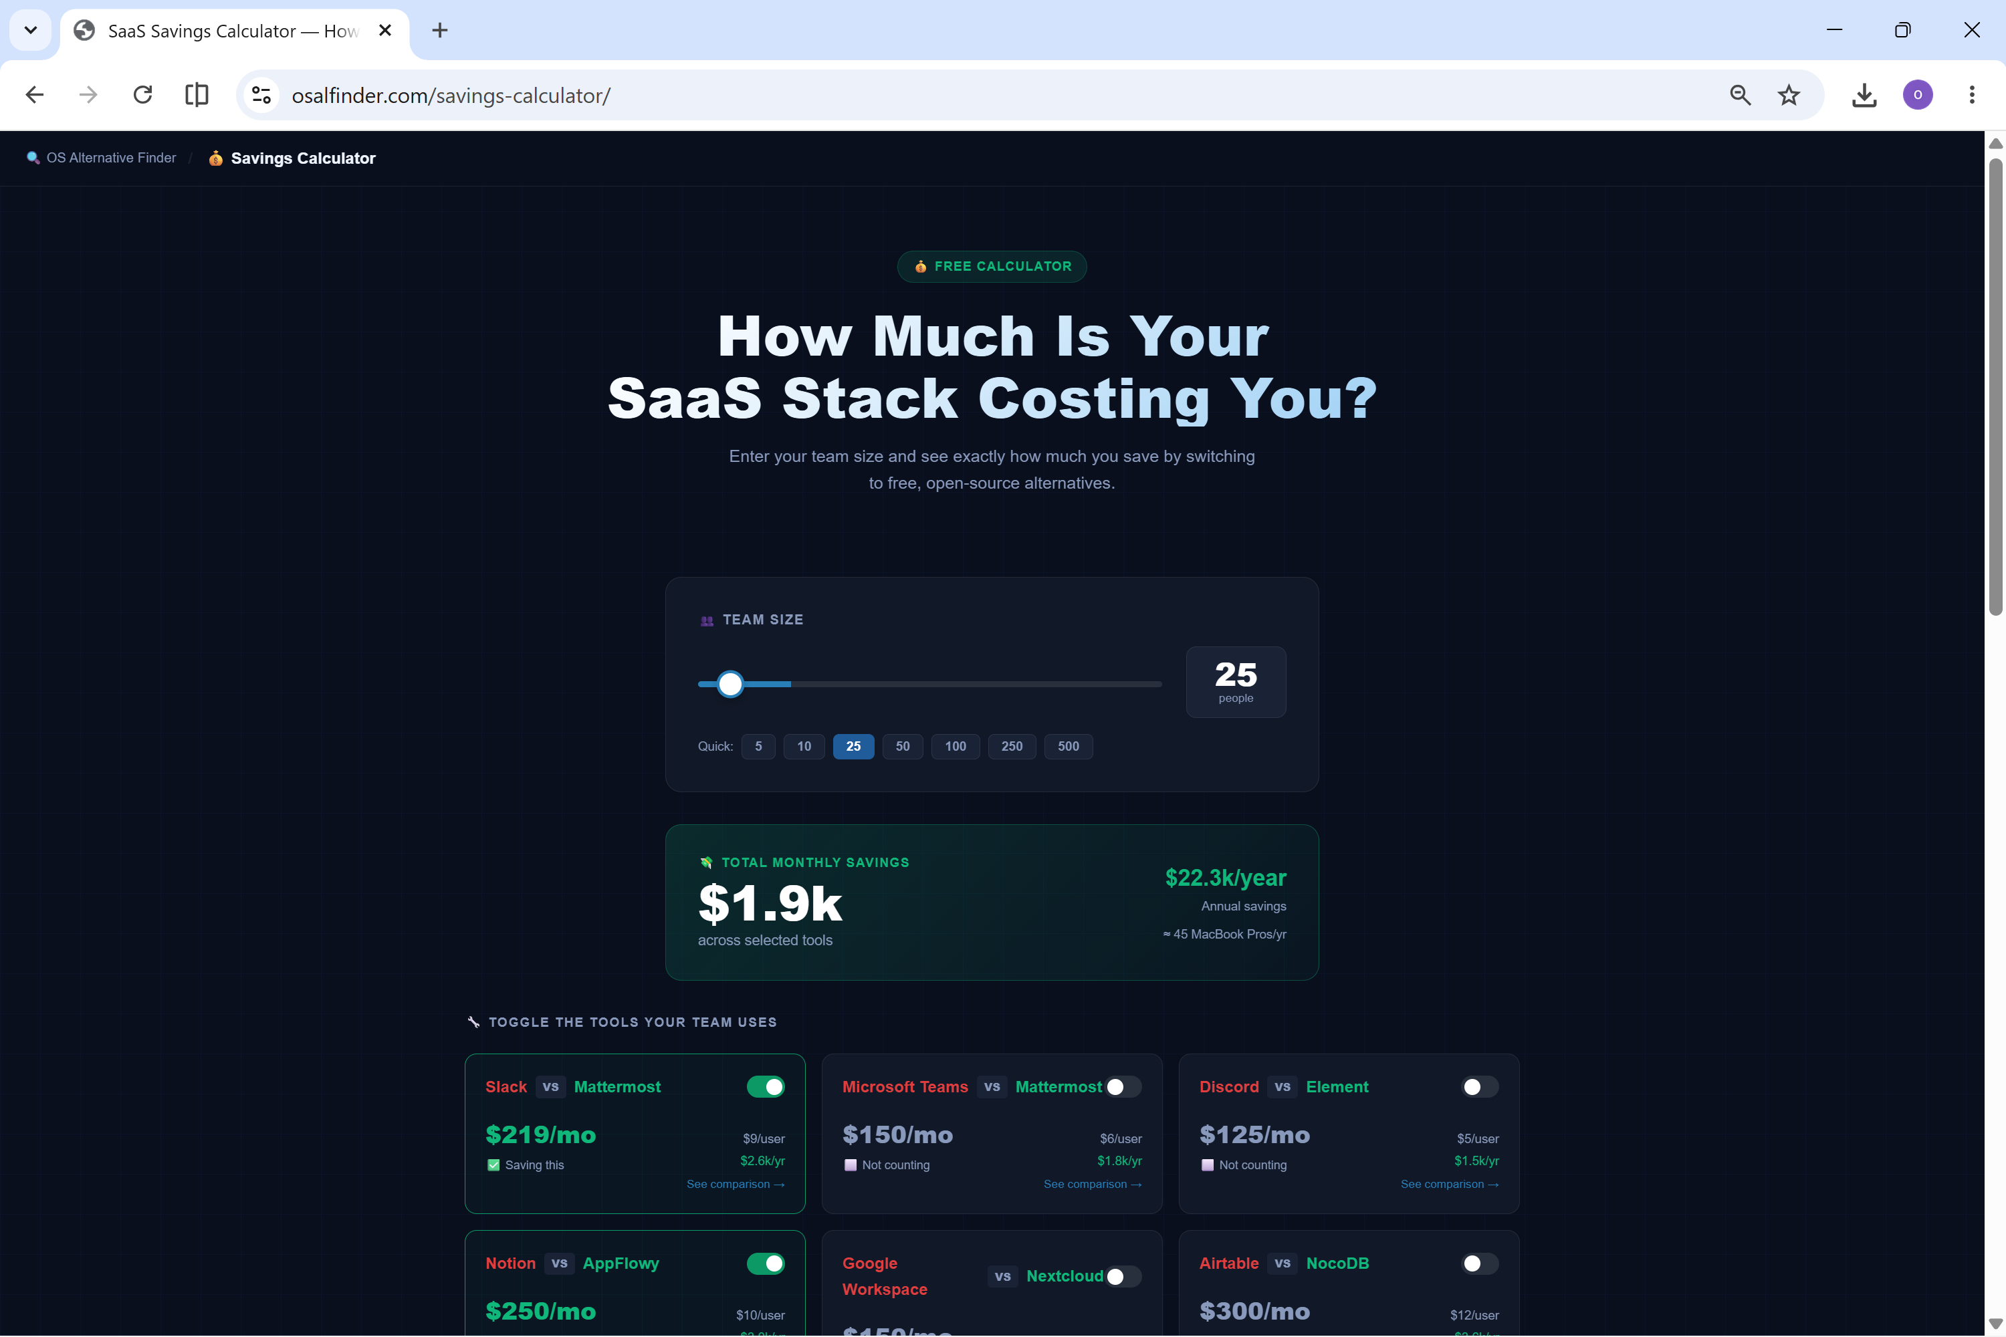The image size is (2006, 1337).
Task: Click the $1.9k total monthly savings value
Action: [x=770, y=903]
